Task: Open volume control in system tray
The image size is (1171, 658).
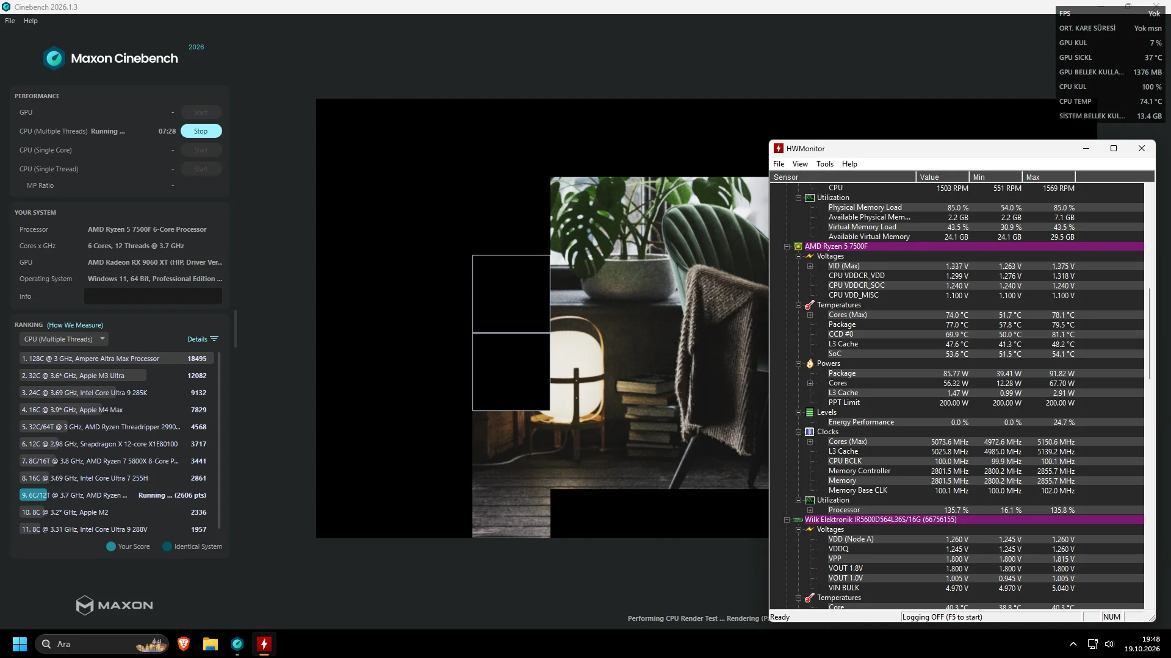Action: 1109,644
